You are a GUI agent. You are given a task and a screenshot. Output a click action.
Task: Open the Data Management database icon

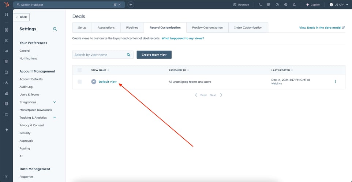(7, 104)
